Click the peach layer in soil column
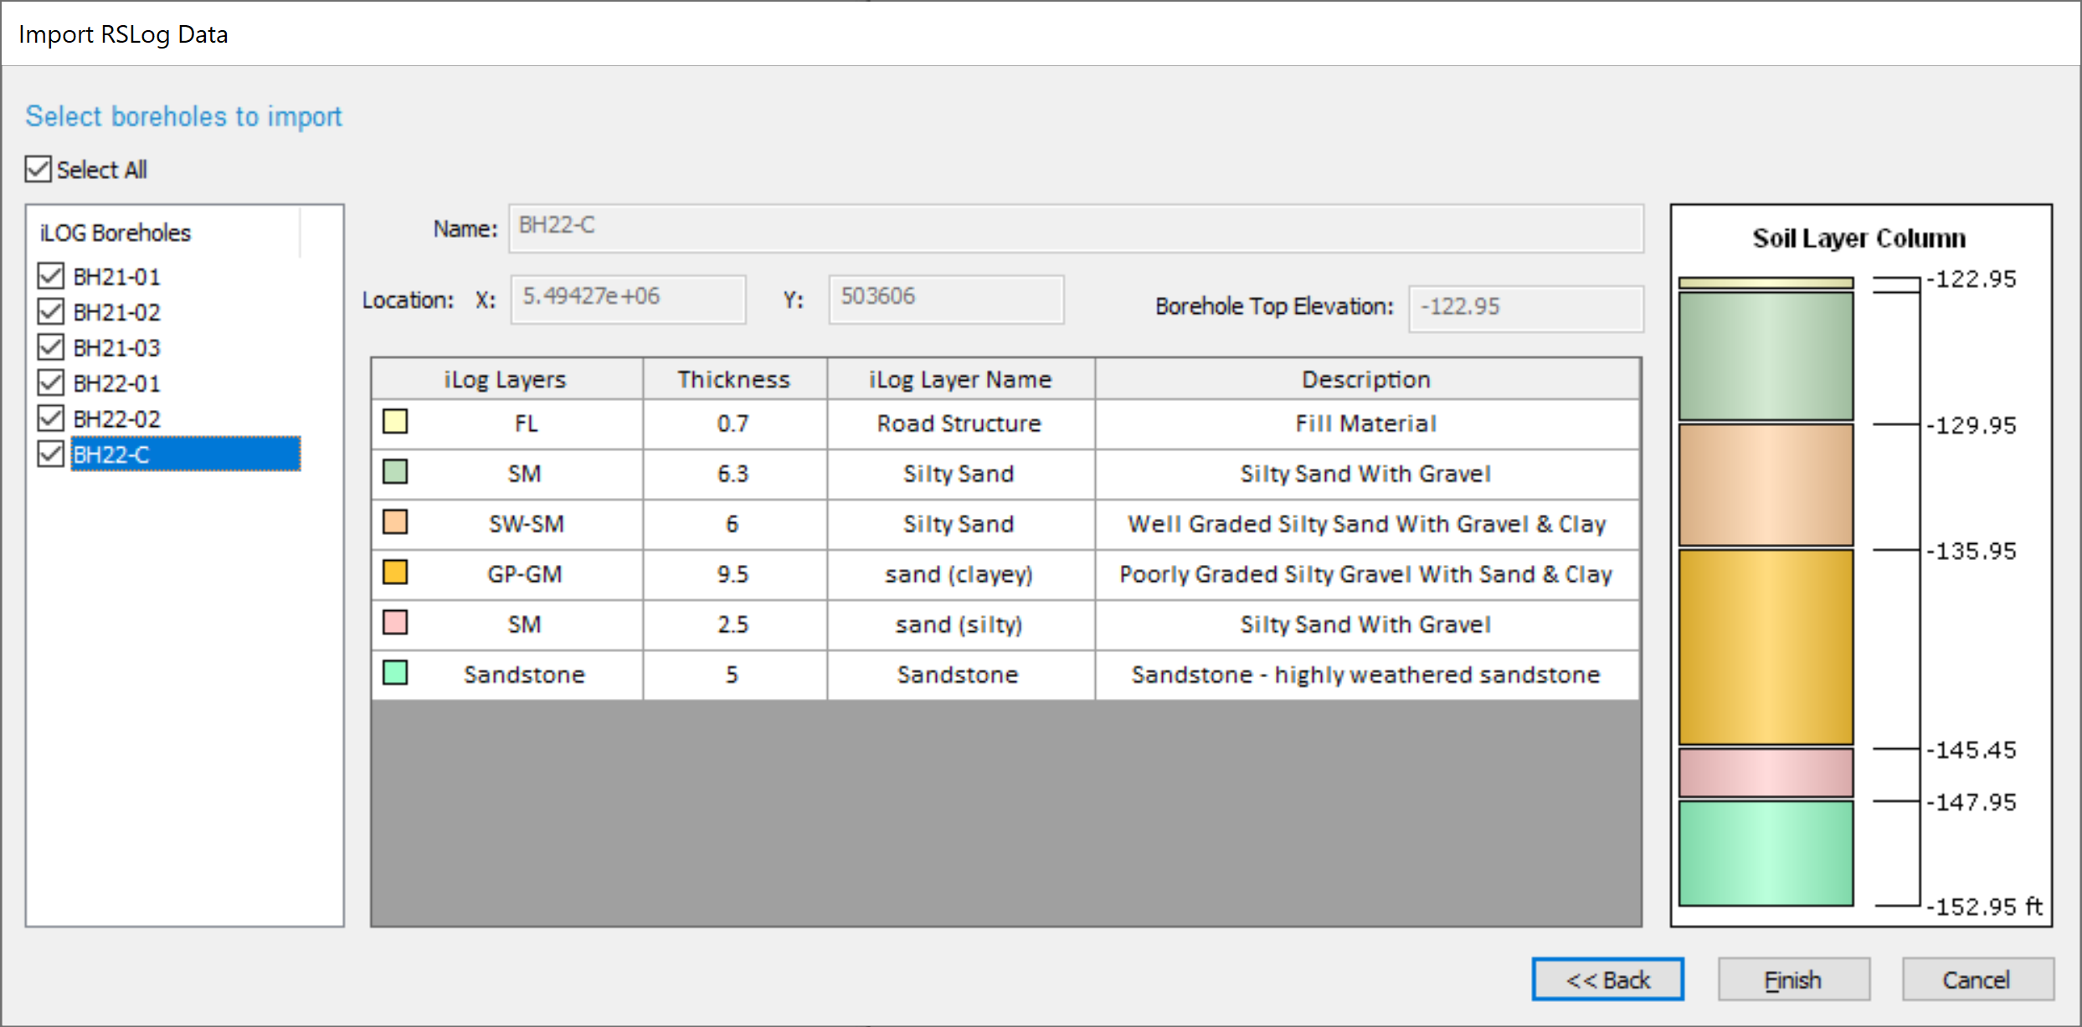This screenshot has width=2082, height=1027. coord(1766,485)
